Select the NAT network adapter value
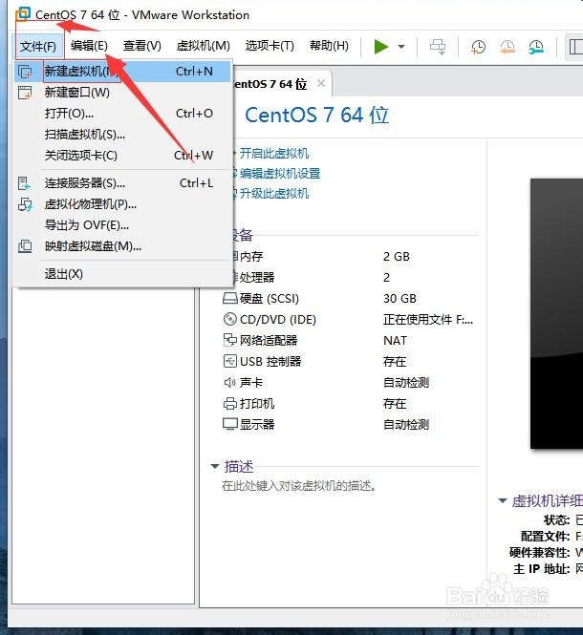Screen dimensions: 583x635 coord(395,341)
